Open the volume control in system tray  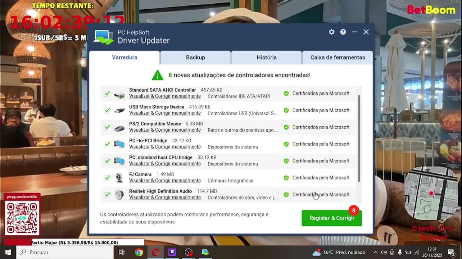pyautogui.click(x=384, y=252)
